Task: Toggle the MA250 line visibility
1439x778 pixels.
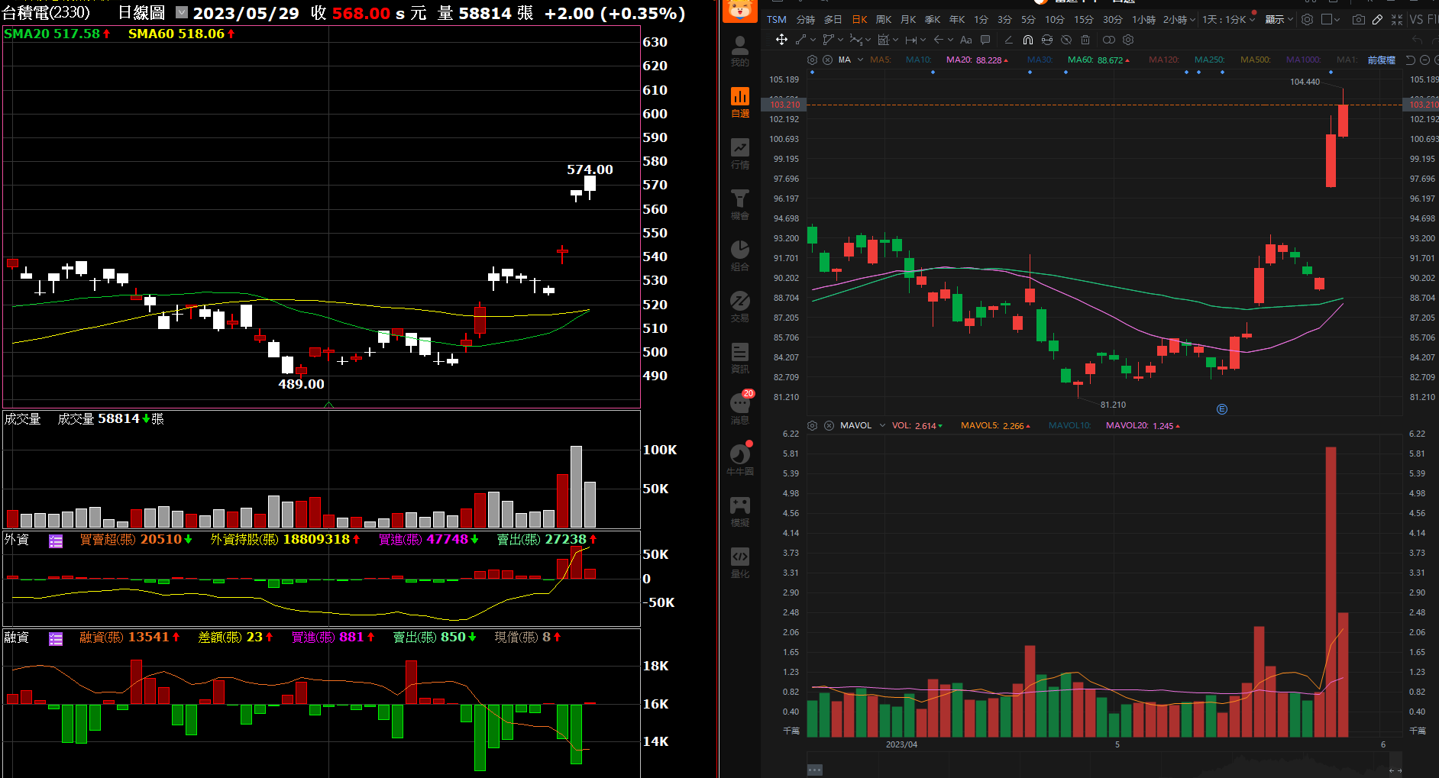Action: click(x=1209, y=60)
